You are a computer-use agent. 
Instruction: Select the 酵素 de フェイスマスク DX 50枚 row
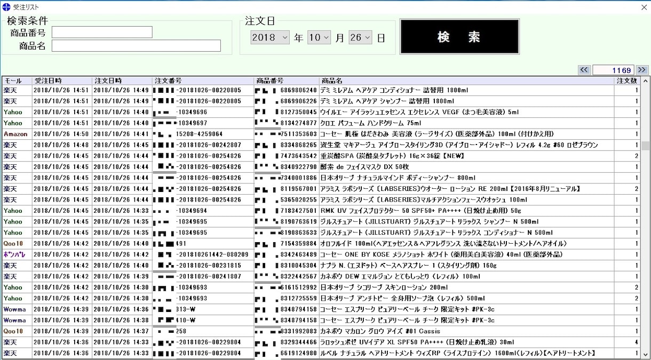(321, 166)
